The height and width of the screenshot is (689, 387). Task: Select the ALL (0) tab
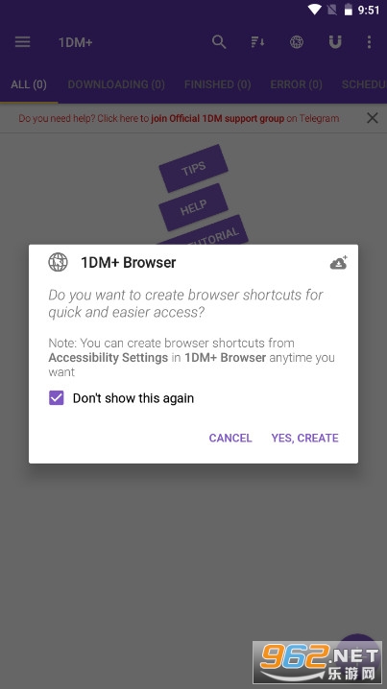(x=29, y=84)
